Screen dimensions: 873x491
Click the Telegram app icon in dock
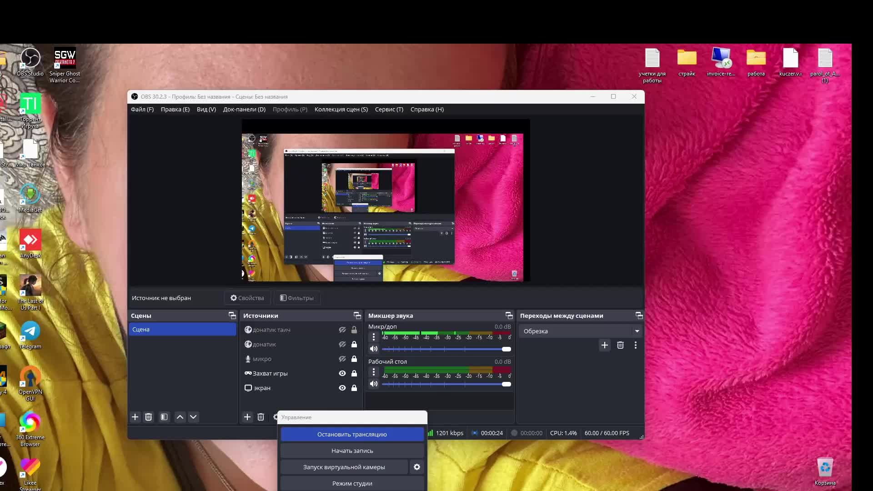(30, 331)
